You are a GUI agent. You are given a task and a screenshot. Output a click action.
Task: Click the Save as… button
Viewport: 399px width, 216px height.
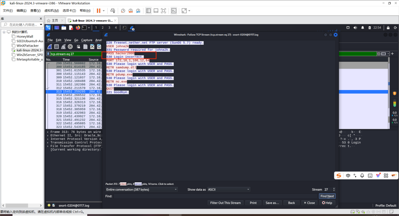(x=272, y=203)
